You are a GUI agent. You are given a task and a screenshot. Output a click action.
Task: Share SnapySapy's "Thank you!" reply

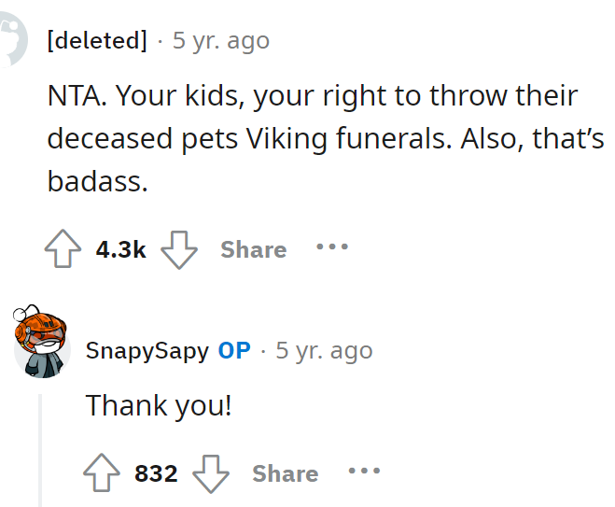[x=285, y=473]
